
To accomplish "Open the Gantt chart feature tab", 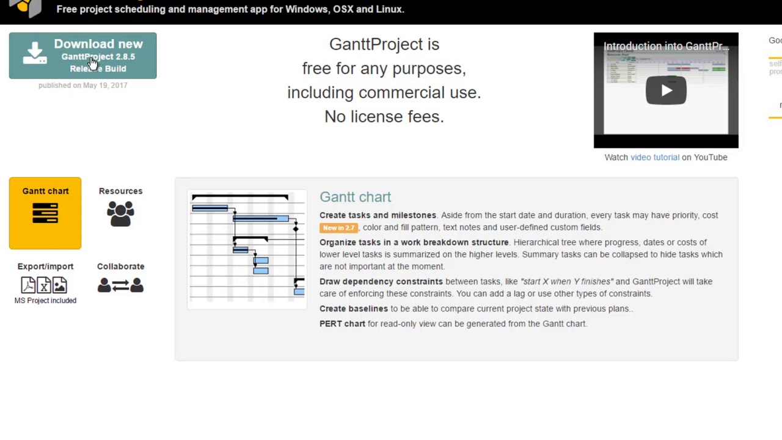I will coord(45,213).
